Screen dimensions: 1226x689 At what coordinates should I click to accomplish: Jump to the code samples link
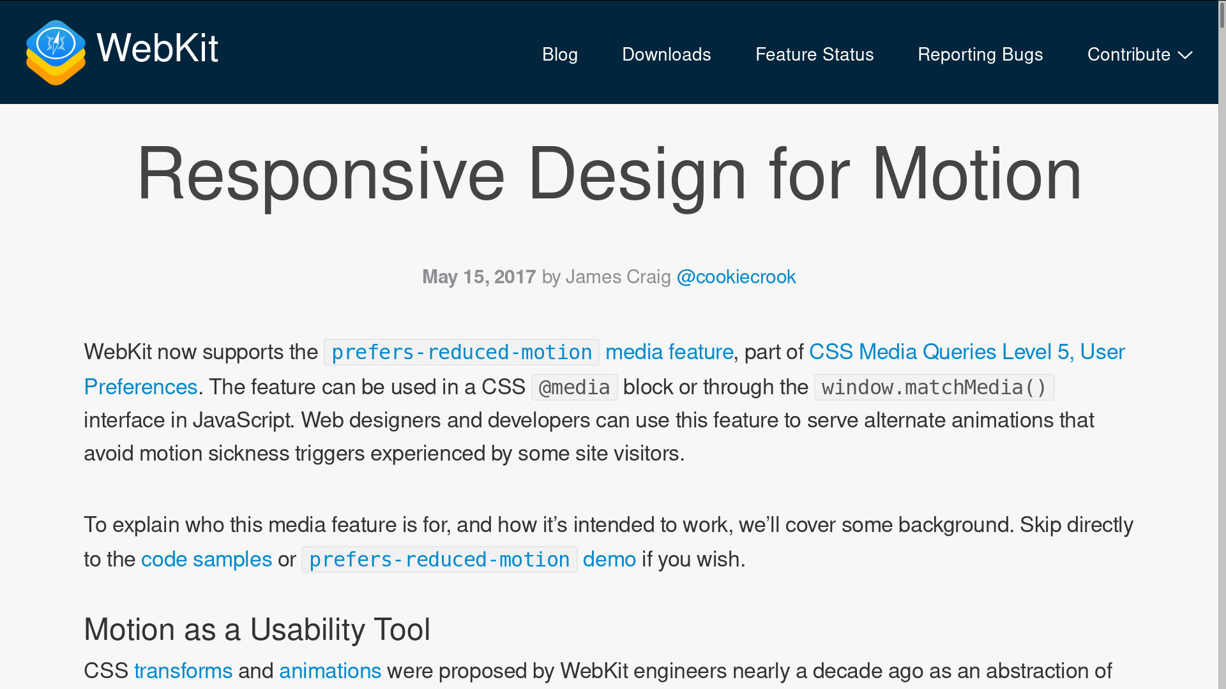pyautogui.click(x=206, y=559)
